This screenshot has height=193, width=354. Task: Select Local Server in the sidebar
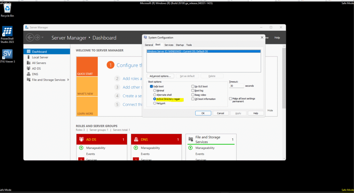click(x=40, y=57)
